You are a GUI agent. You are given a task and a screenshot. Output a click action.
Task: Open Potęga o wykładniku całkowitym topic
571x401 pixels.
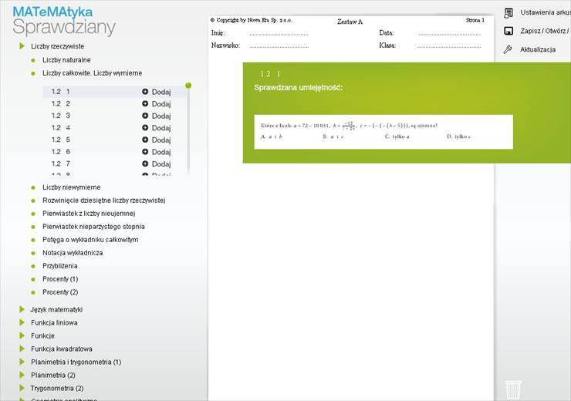click(90, 240)
